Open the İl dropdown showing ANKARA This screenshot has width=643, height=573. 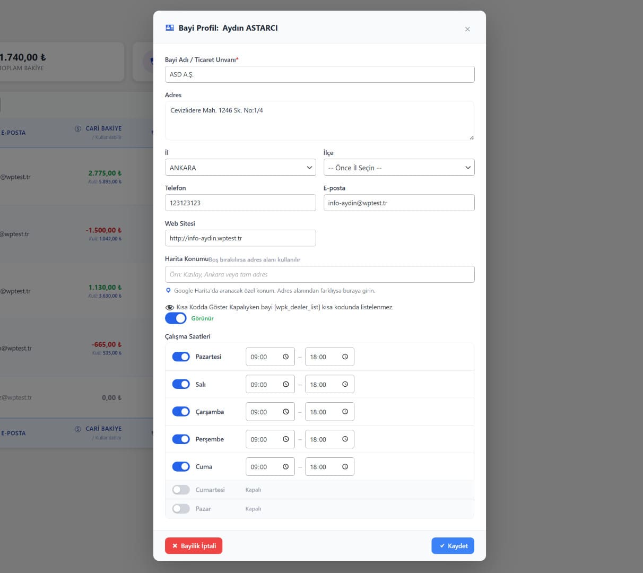(240, 168)
